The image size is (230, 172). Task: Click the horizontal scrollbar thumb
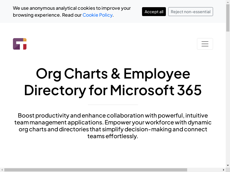tap(95, 170)
